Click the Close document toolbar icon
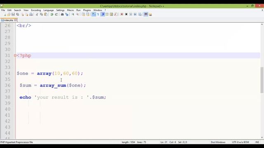The image size is (264, 148). coord(22,14)
